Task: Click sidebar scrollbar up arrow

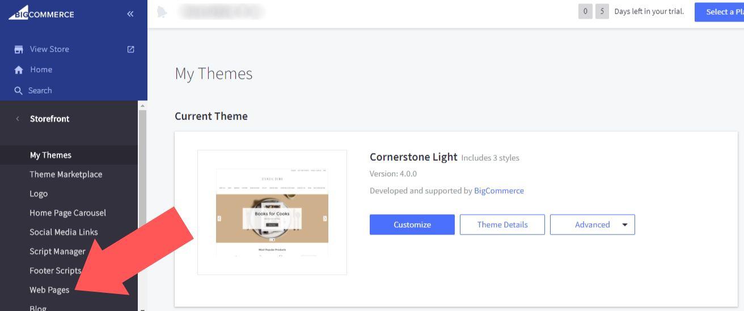Action: [x=142, y=105]
